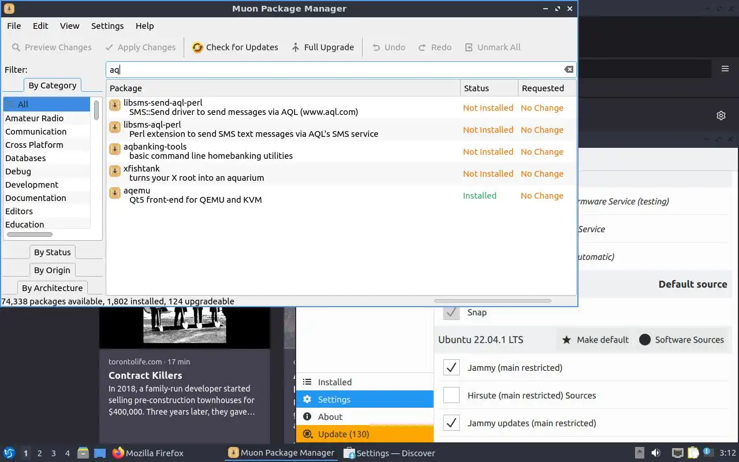
Task: Click the category list vertical scrollbar
Action: tap(96, 110)
